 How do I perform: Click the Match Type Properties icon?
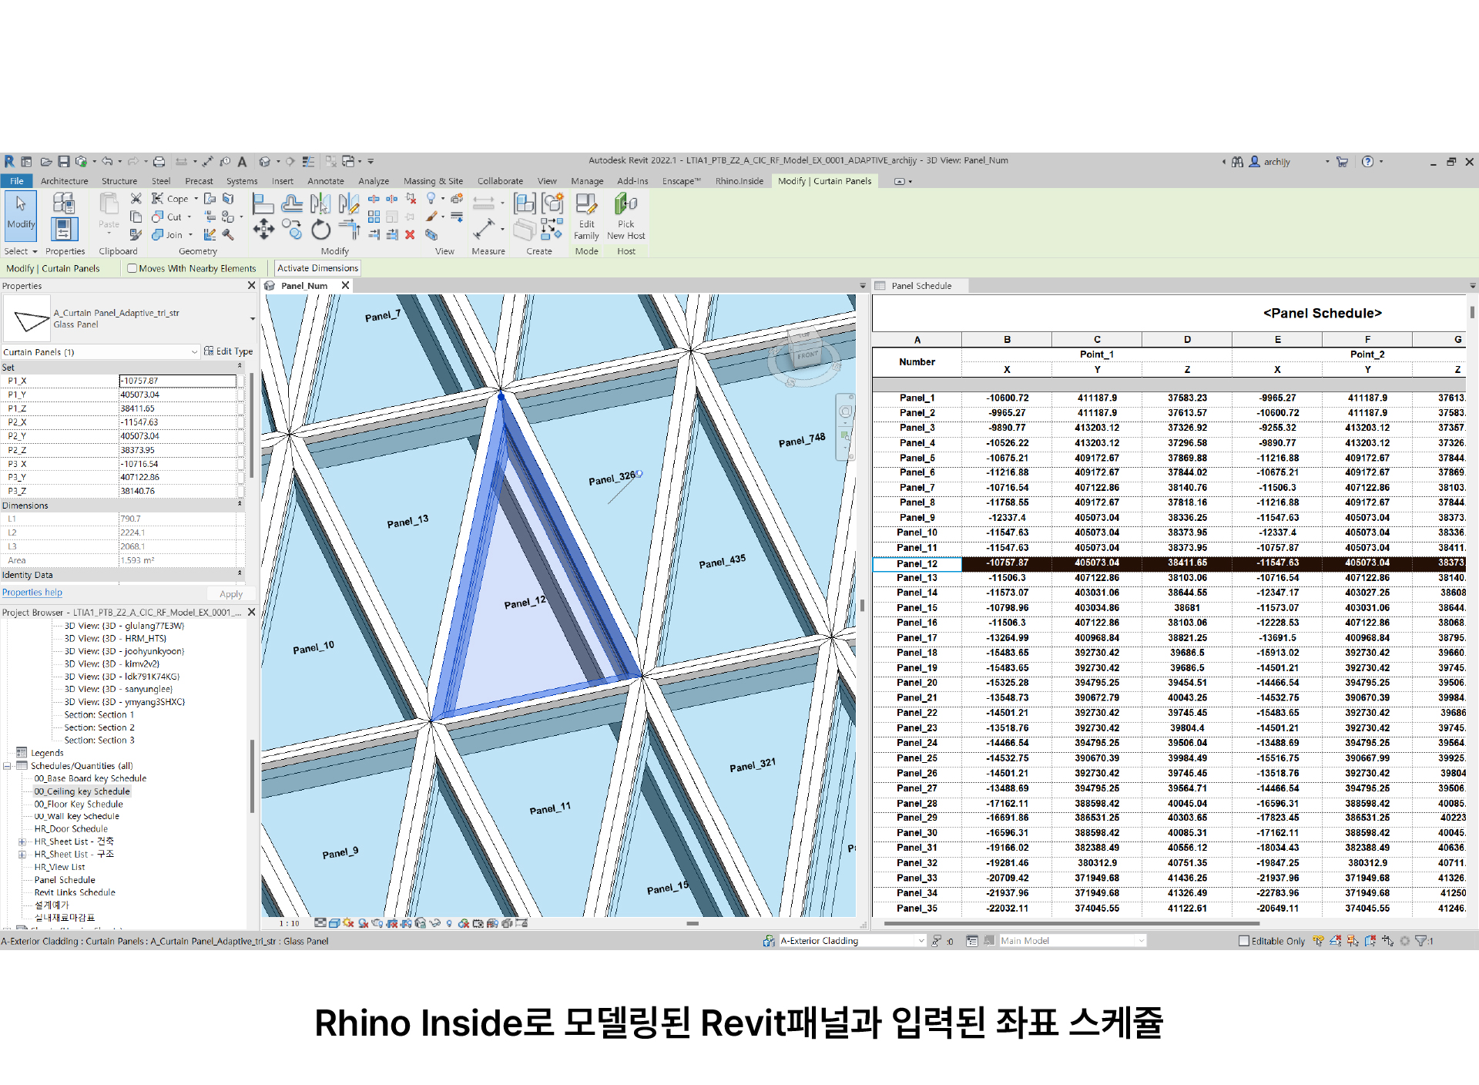tap(136, 234)
